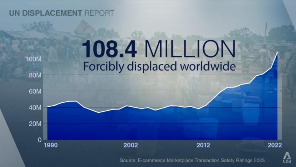Click the CNA logo icon
The width and height of the screenshot is (296, 167).
click(x=287, y=157)
